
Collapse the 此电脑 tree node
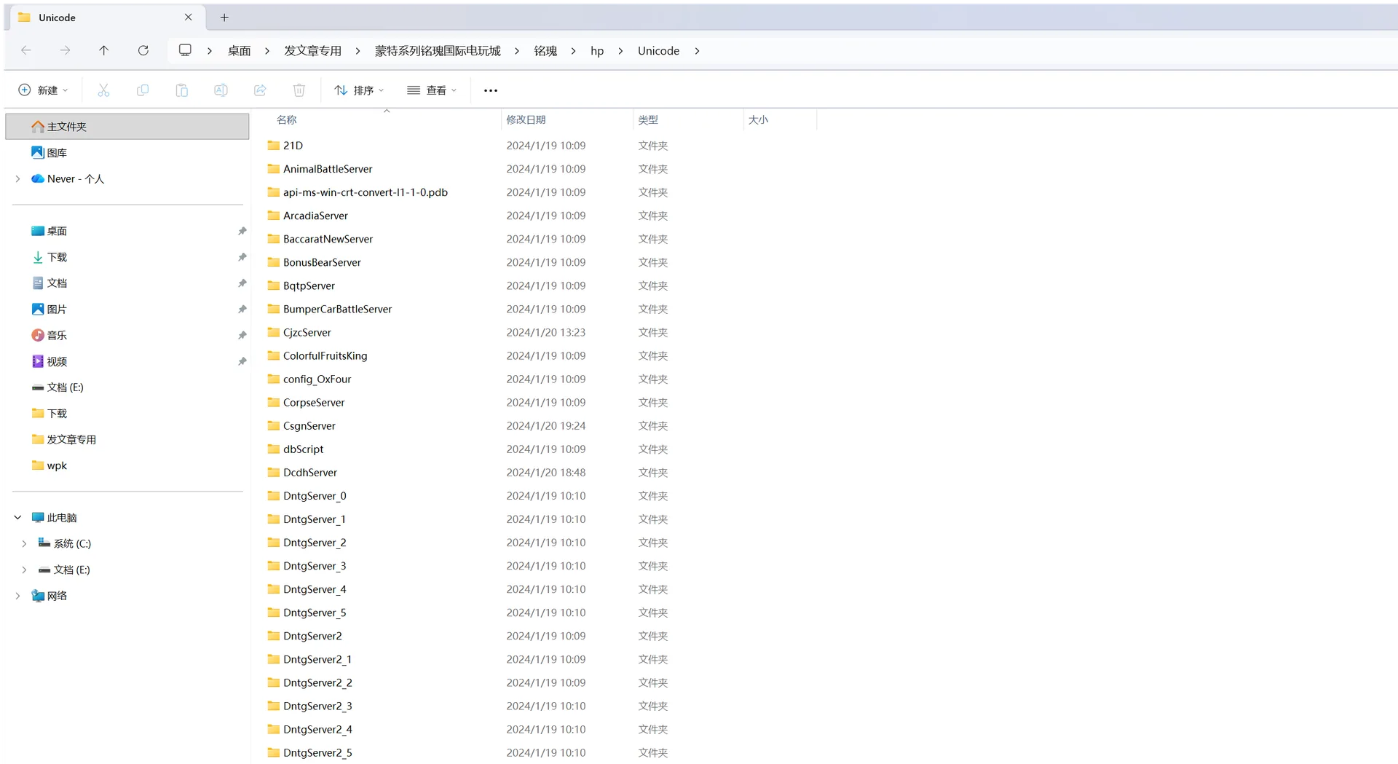coord(17,517)
